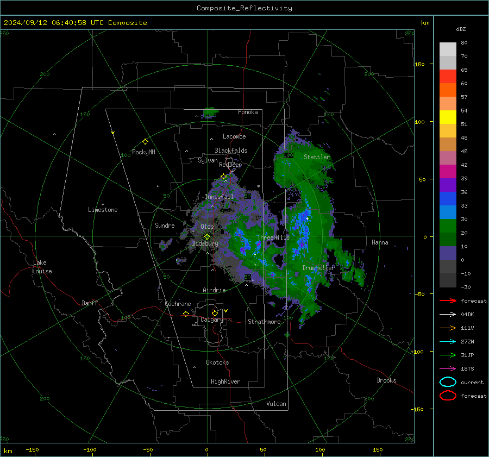The width and height of the screenshot is (489, 457).
Task: Click the Brooks town label
Action: coord(386,380)
